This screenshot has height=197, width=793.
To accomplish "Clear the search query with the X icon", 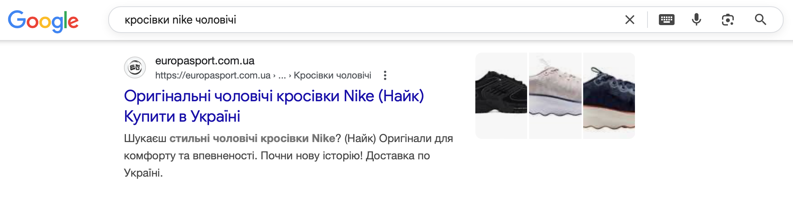I will point(629,20).
